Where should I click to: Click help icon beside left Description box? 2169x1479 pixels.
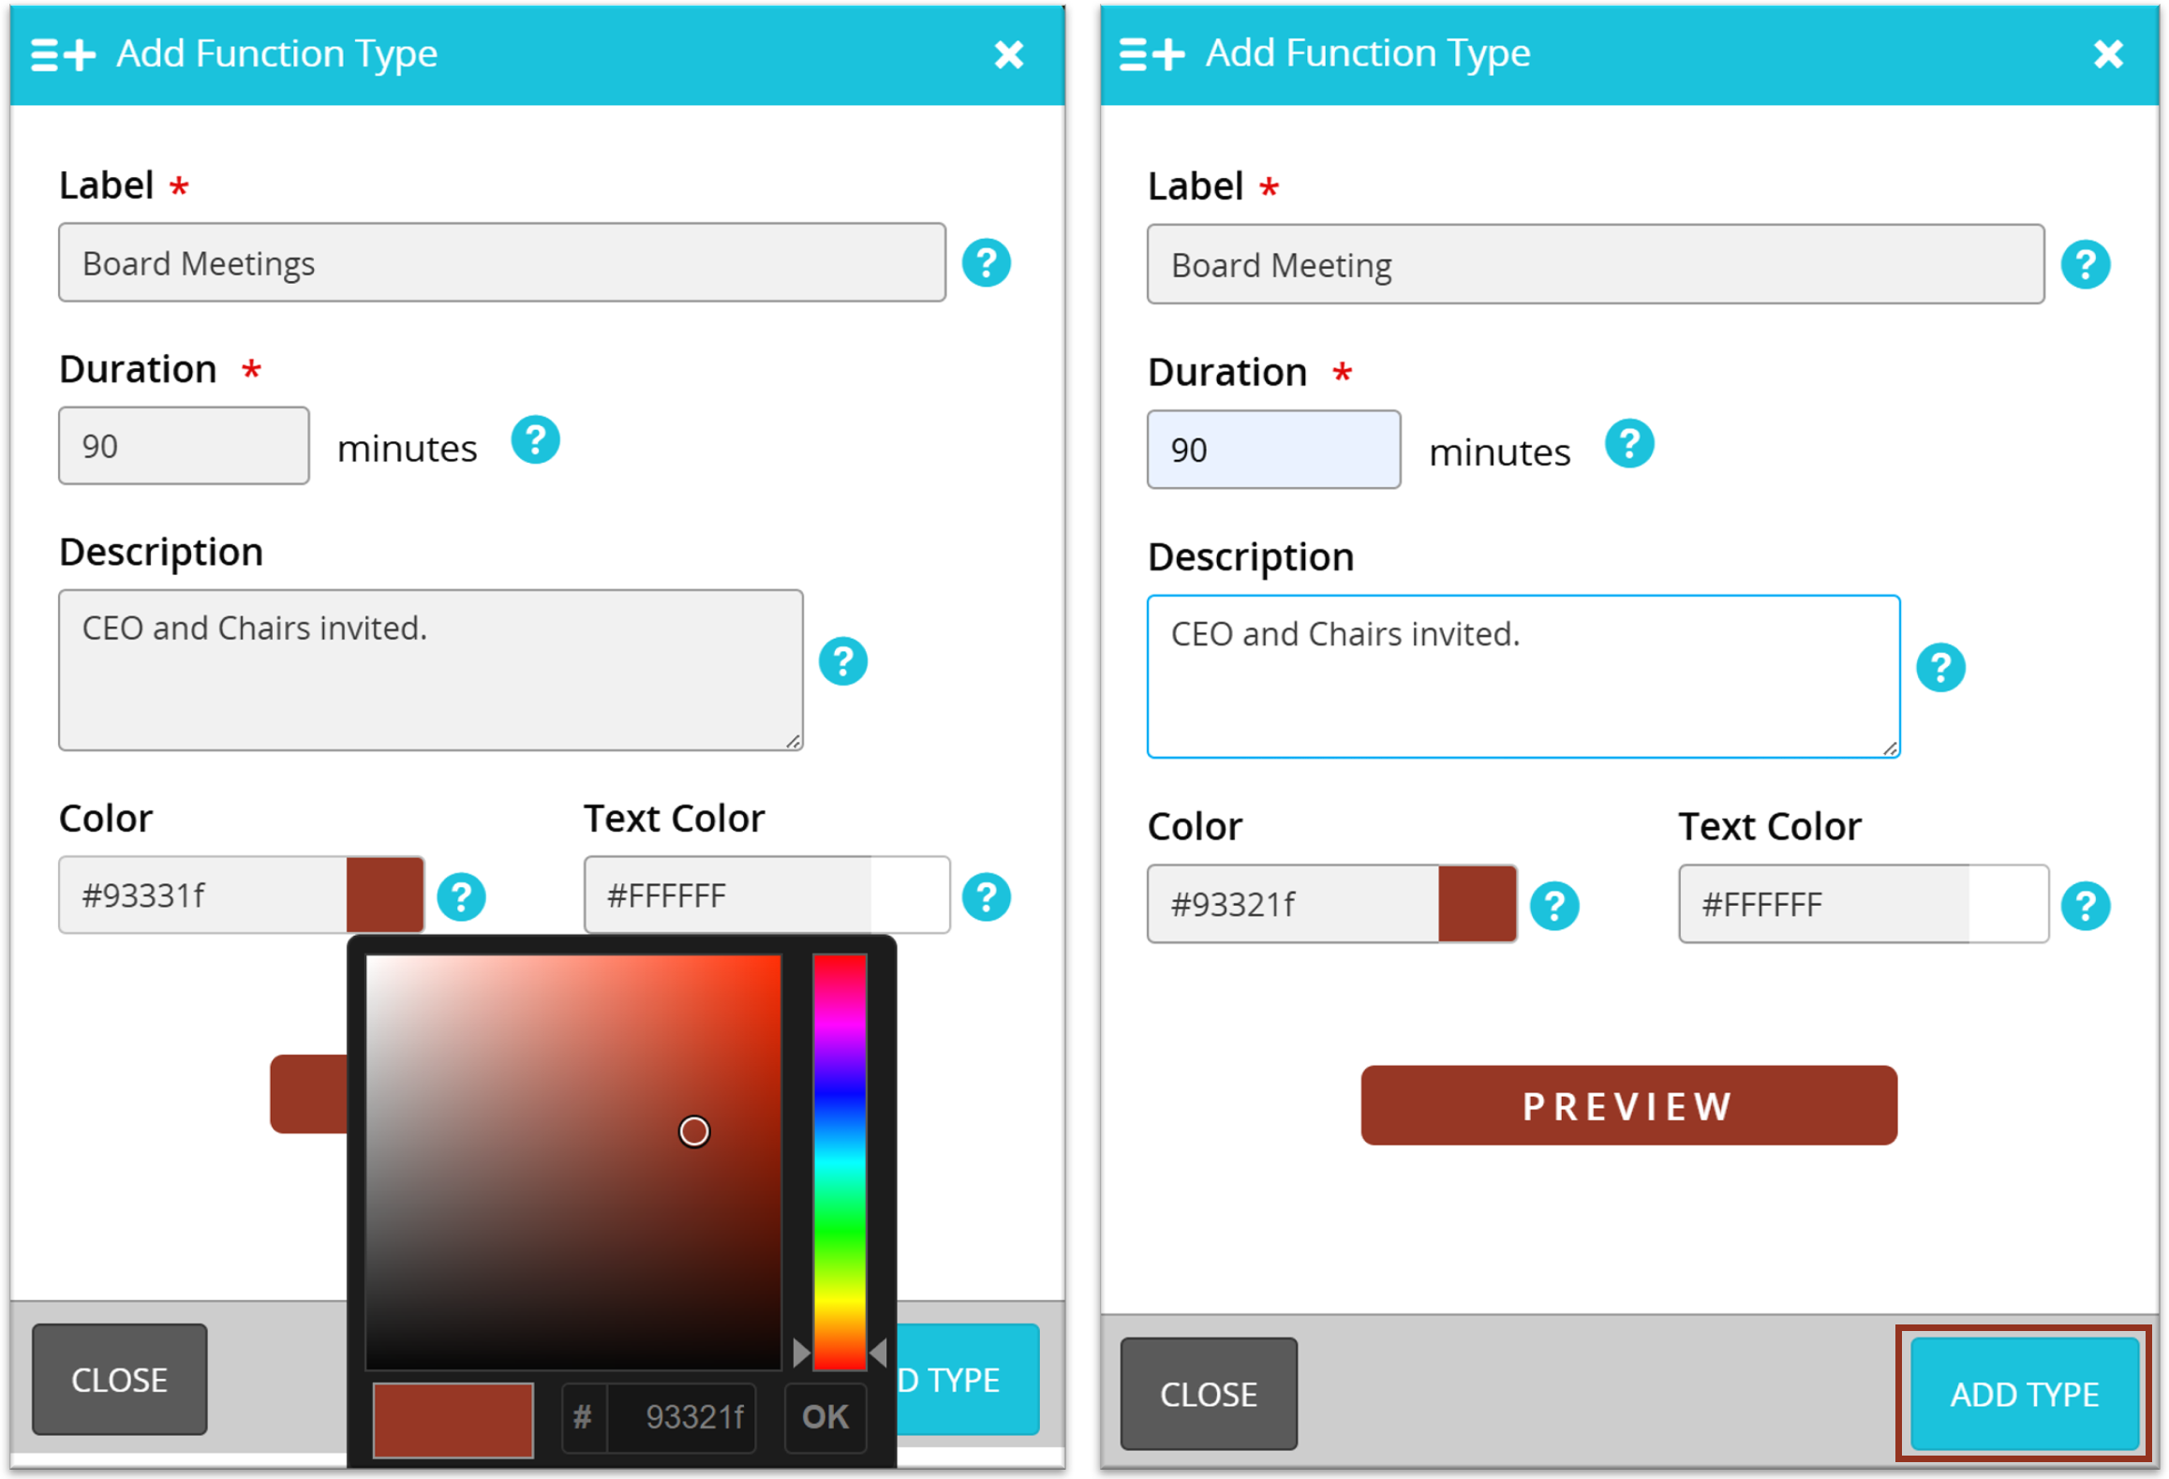pyautogui.click(x=842, y=662)
